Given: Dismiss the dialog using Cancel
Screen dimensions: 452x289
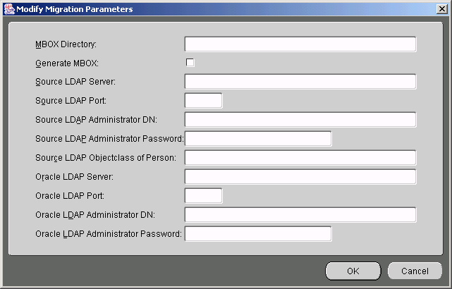Looking at the screenshot, I should tap(415, 271).
